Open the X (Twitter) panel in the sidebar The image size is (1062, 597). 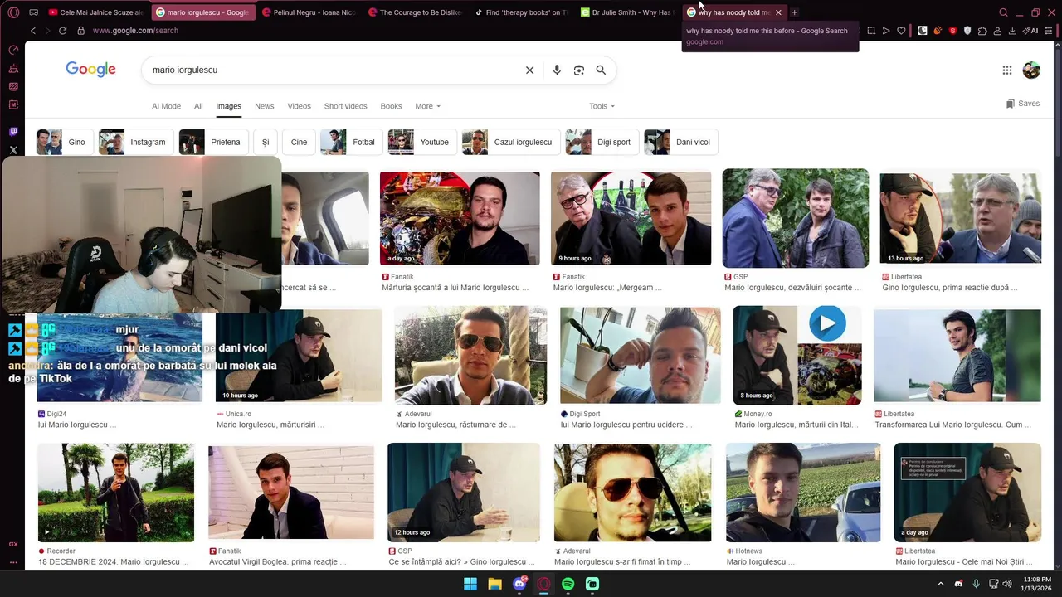point(13,150)
